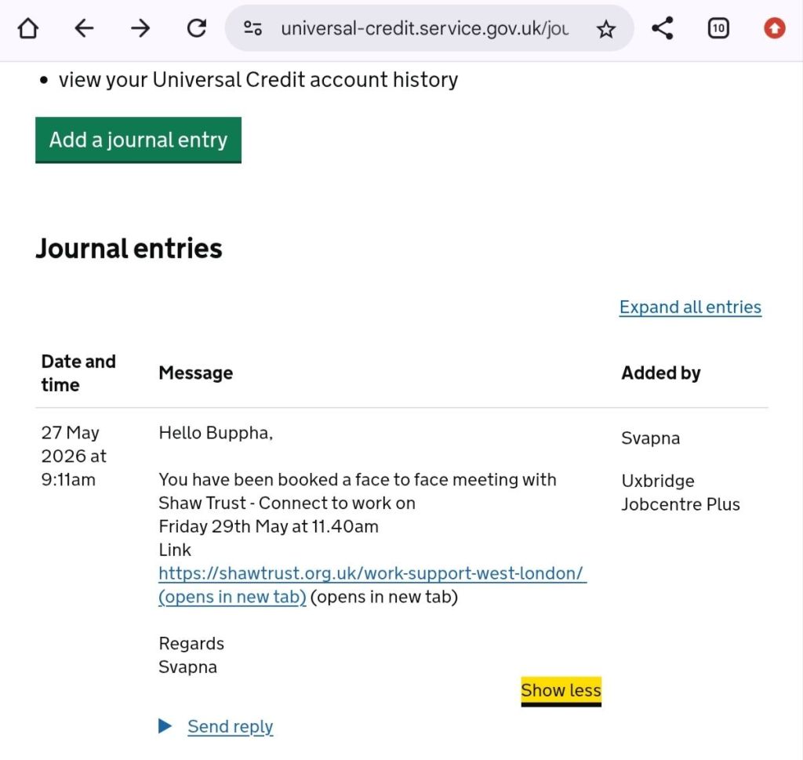This screenshot has height=760, width=803.
Task: Click the Added by column header
Action: [661, 373]
